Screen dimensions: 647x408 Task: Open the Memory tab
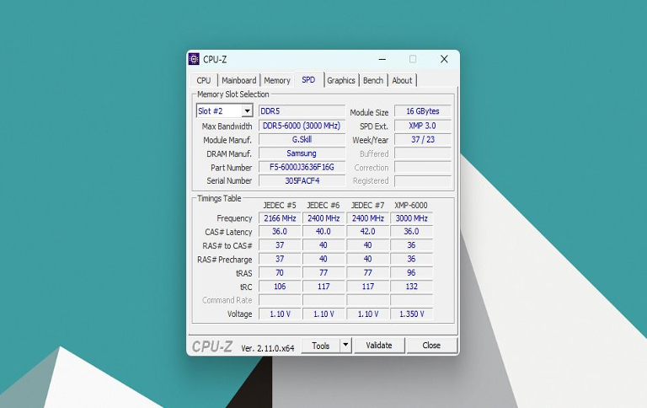coord(277,81)
